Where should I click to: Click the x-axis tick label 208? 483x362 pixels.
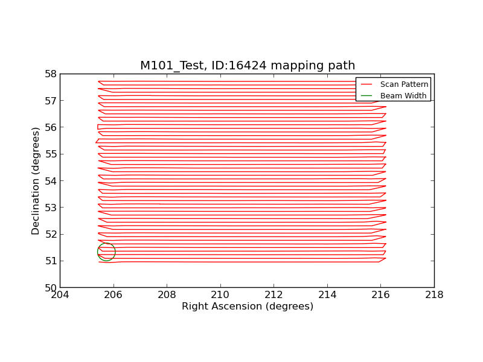pyautogui.click(x=167, y=294)
